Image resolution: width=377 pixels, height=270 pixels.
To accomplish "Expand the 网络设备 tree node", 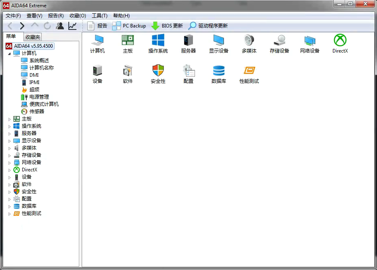I will (9, 162).
